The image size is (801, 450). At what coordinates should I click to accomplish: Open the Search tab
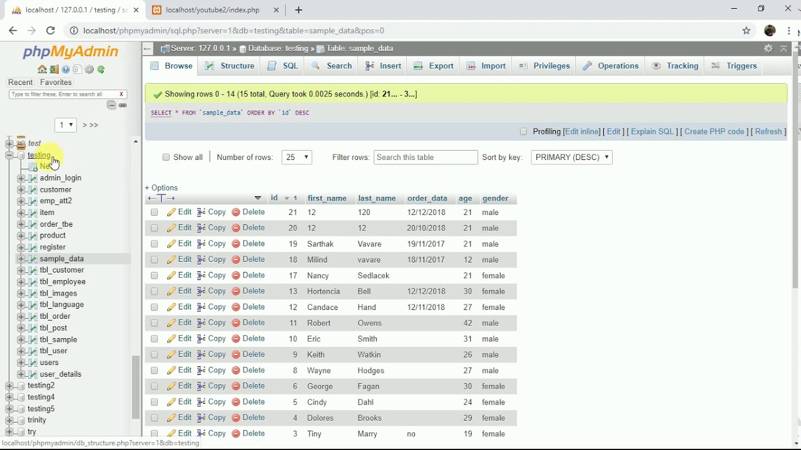332,66
